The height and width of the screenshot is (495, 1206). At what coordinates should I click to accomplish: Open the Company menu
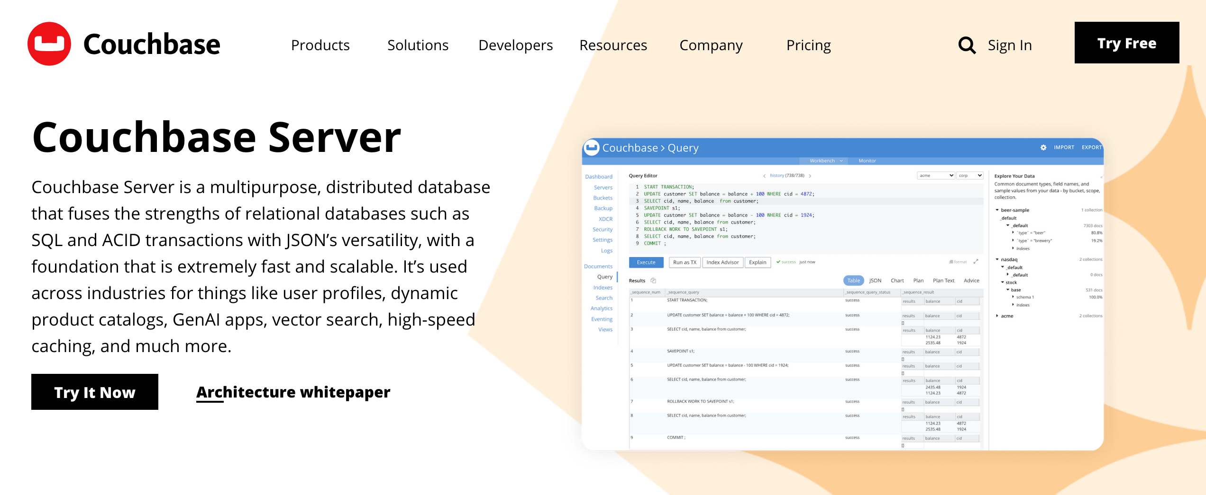click(711, 45)
